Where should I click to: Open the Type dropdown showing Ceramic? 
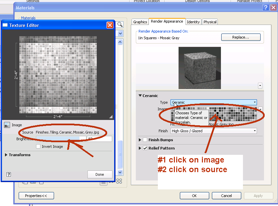click(x=214, y=102)
